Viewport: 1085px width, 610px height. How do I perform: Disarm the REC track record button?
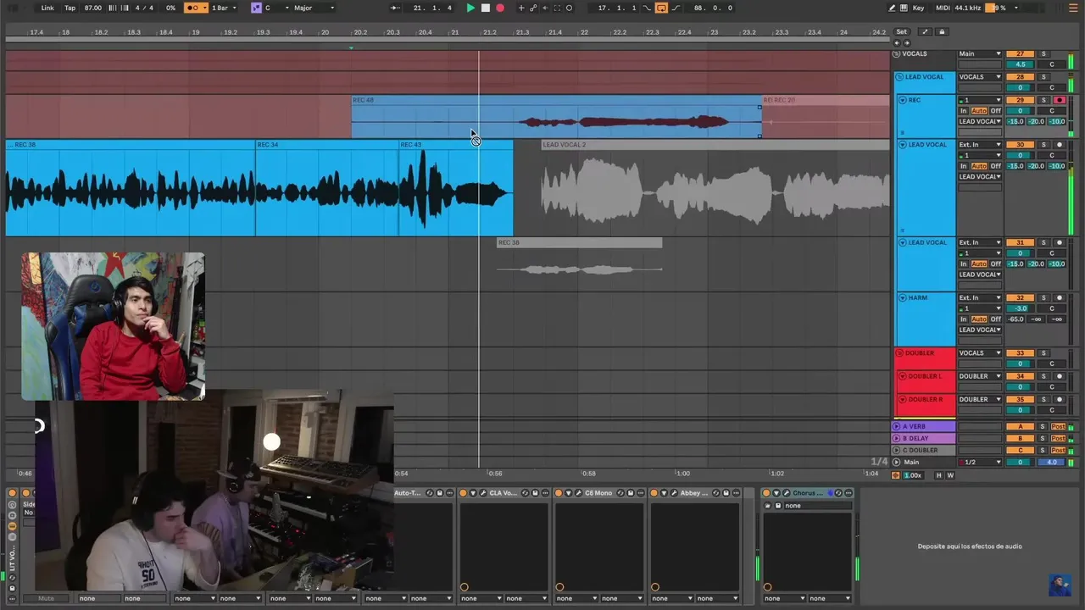coord(1059,100)
